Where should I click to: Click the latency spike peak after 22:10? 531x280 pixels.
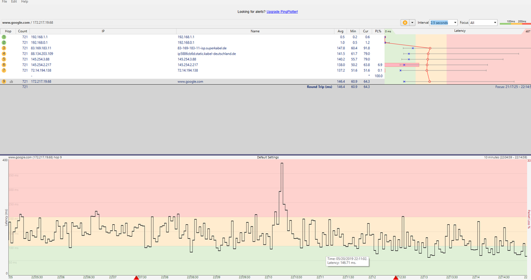(x=282, y=164)
